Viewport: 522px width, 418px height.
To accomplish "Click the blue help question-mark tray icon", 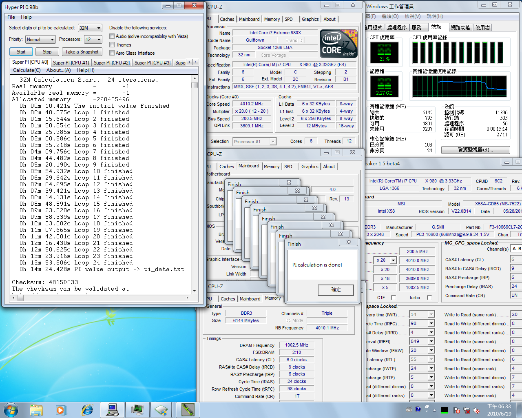I will click(418, 409).
